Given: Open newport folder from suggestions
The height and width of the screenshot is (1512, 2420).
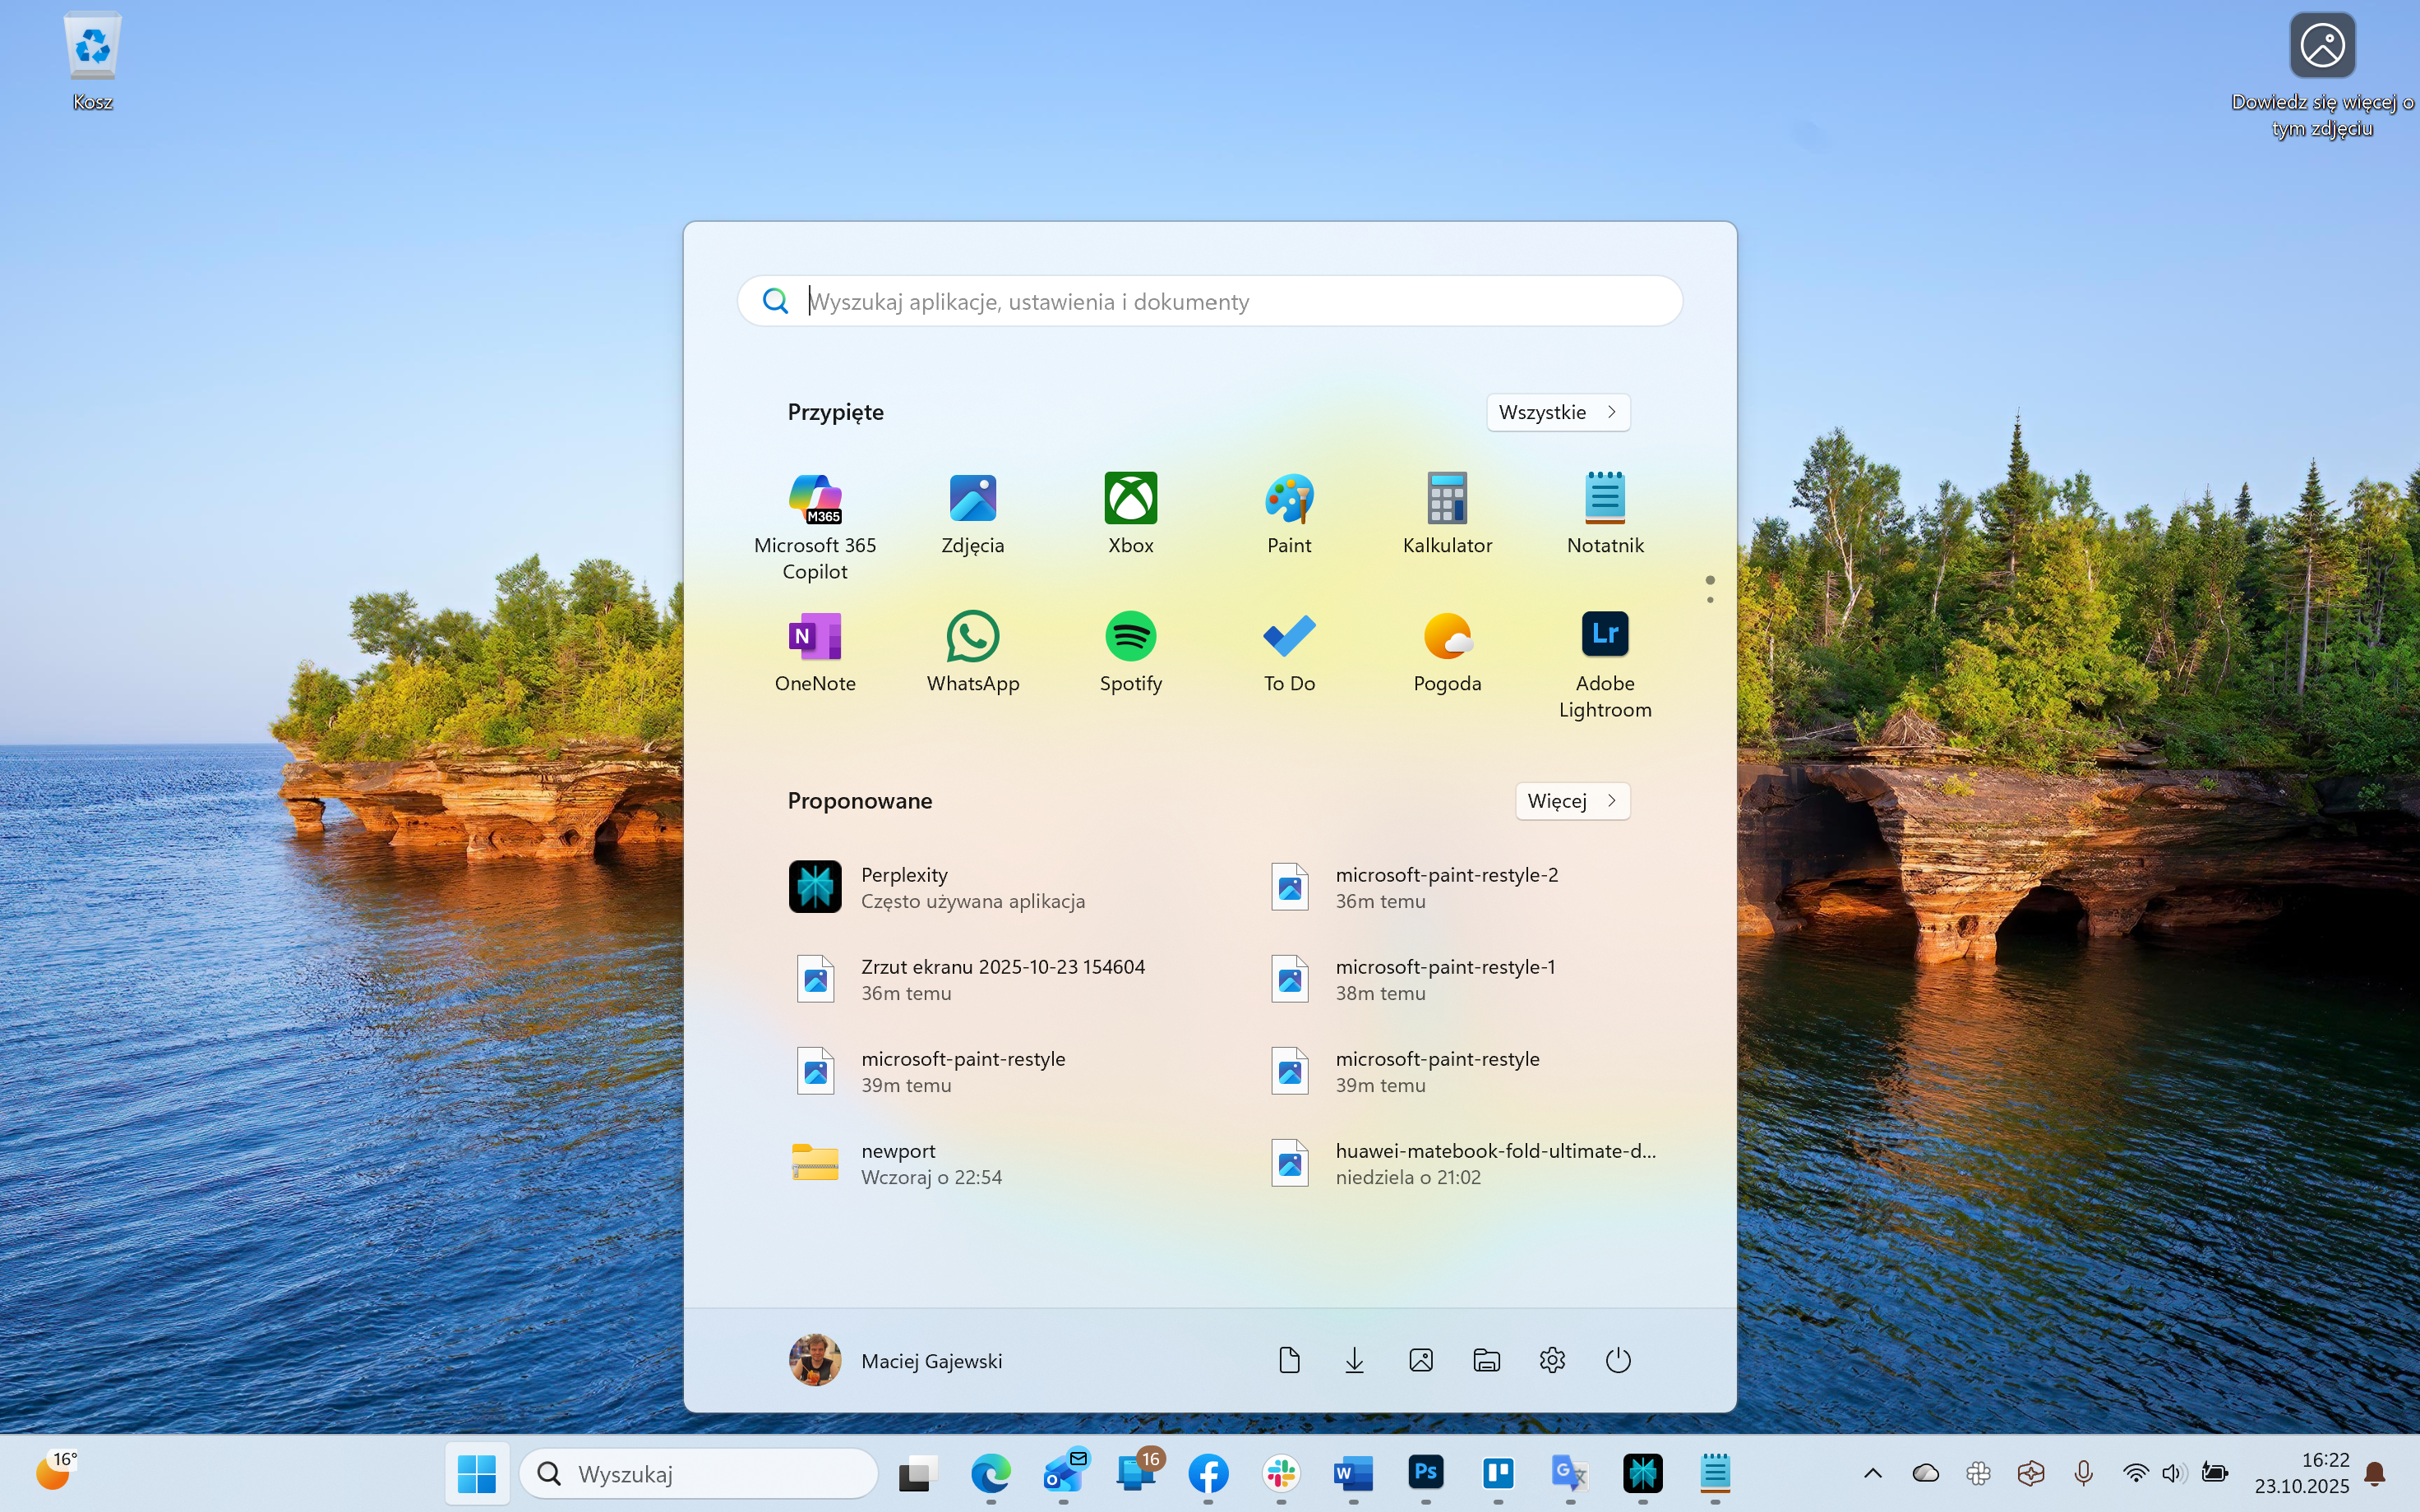Looking at the screenshot, I should click(898, 1163).
